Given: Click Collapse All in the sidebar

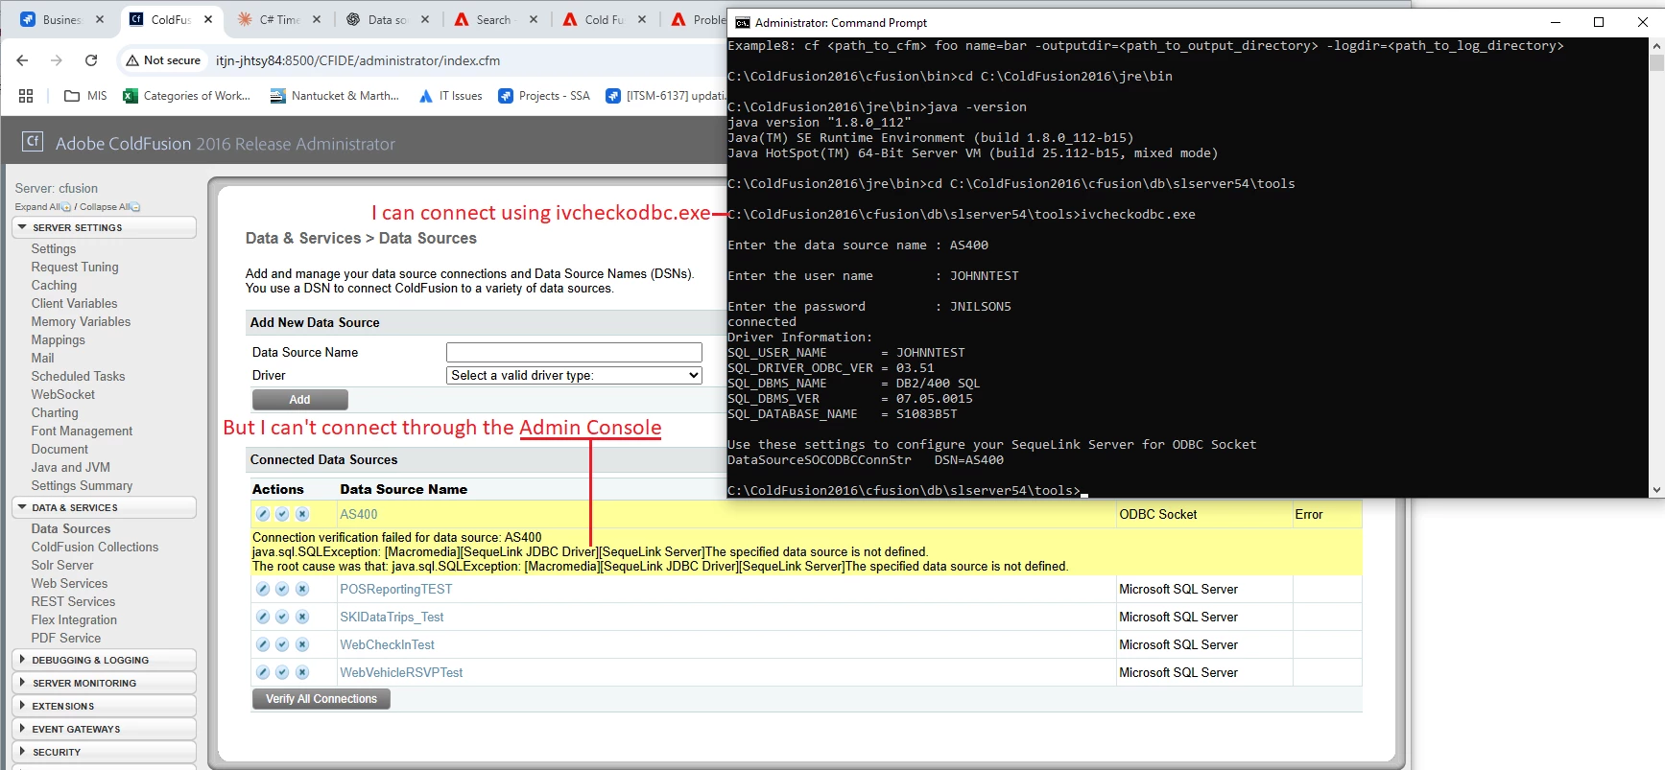Looking at the screenshot, I should pos(109,207).
